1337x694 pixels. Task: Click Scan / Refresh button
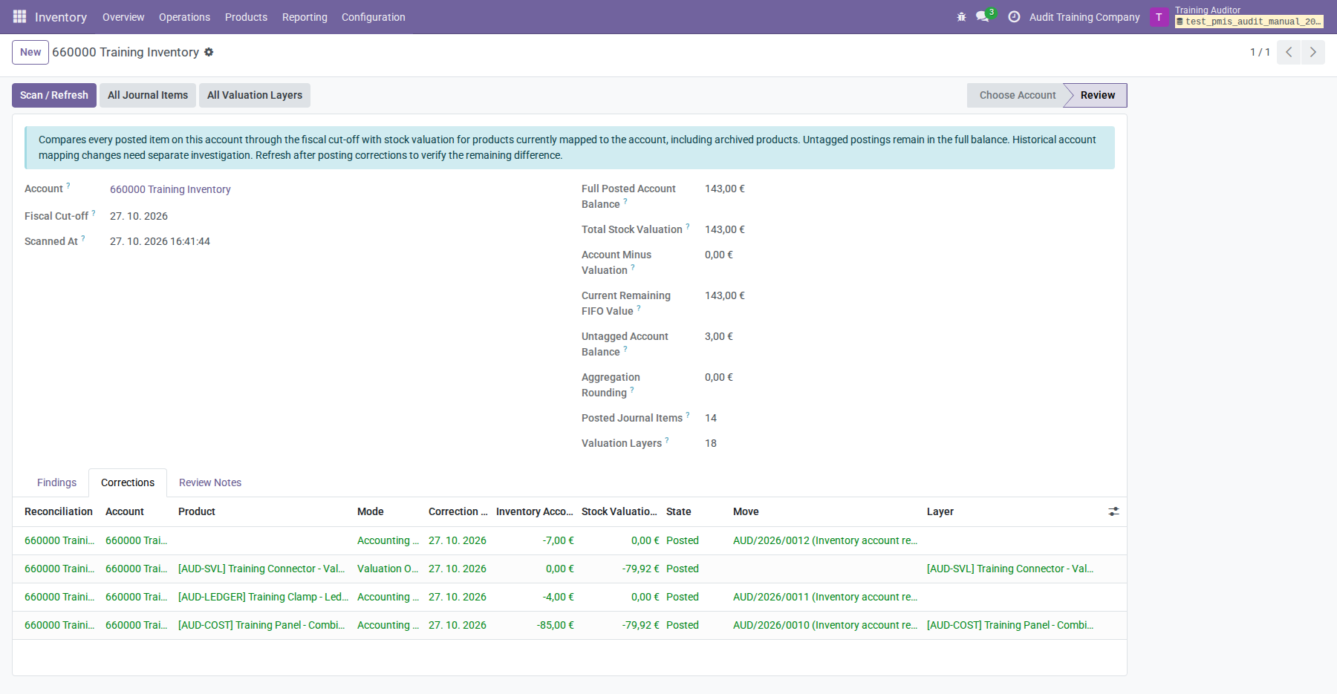coord(54,95)
